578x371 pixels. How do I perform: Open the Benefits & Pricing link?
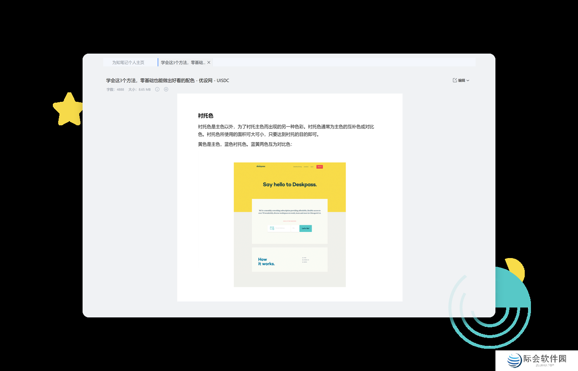point(298,167)
